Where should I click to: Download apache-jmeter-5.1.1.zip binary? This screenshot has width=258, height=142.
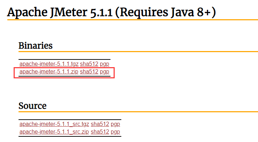click(x=49, y=72)
